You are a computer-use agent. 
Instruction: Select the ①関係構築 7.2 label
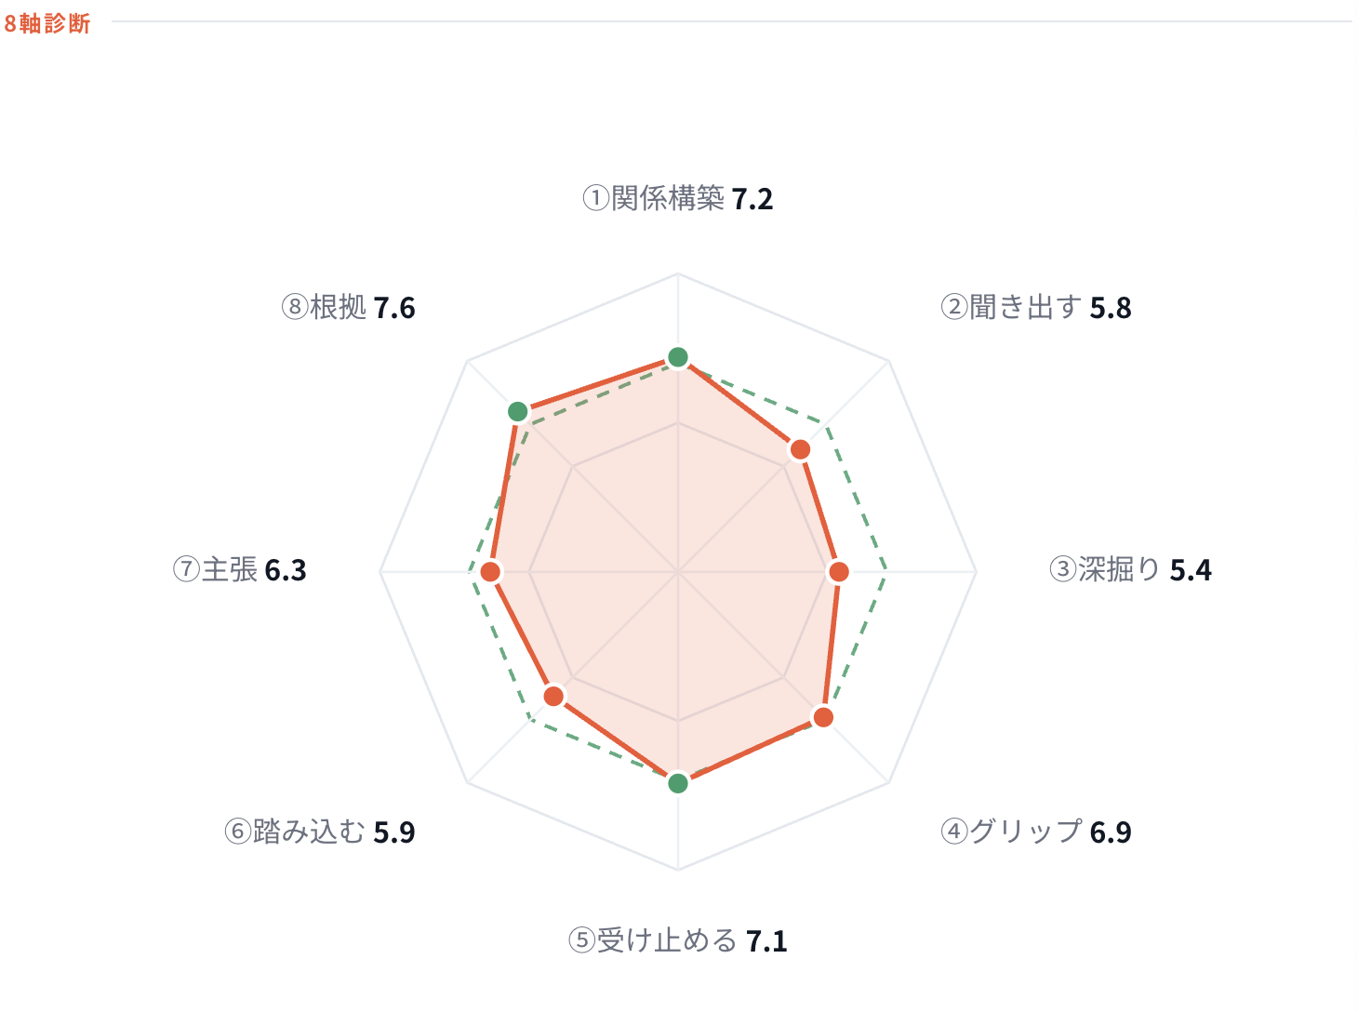(678, 198)
